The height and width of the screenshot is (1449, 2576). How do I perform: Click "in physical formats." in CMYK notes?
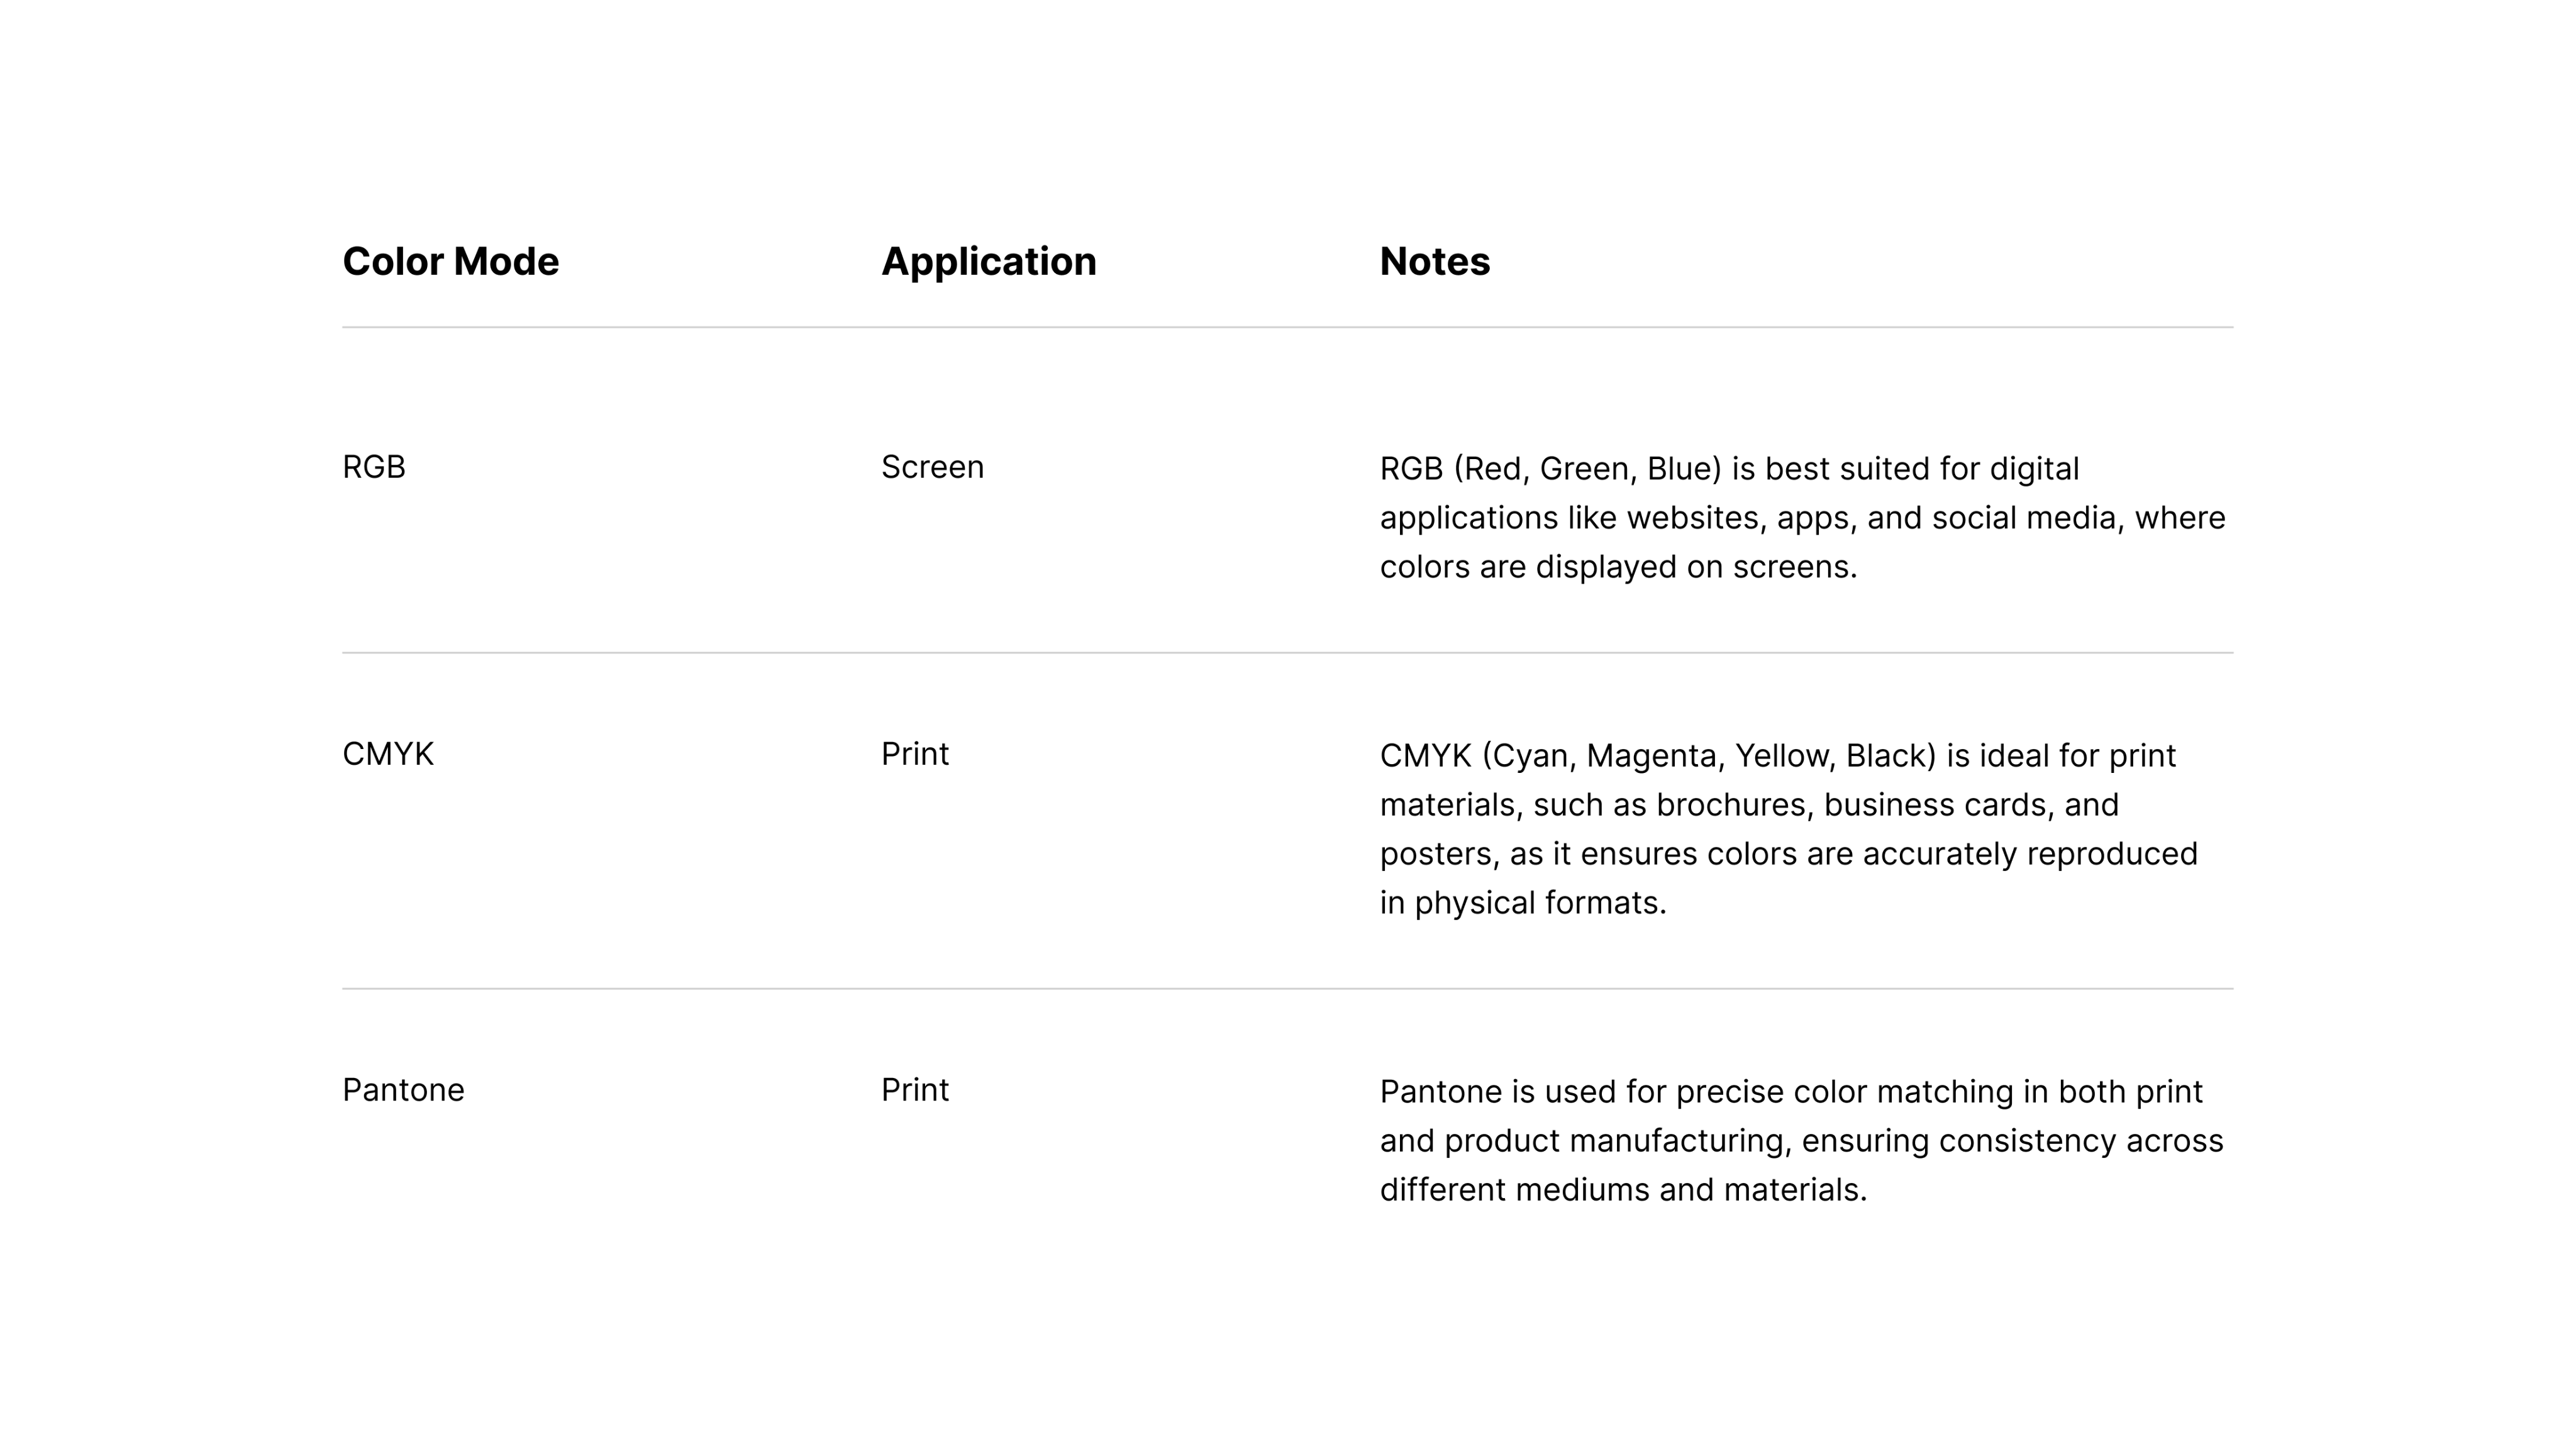(1522, 903)
